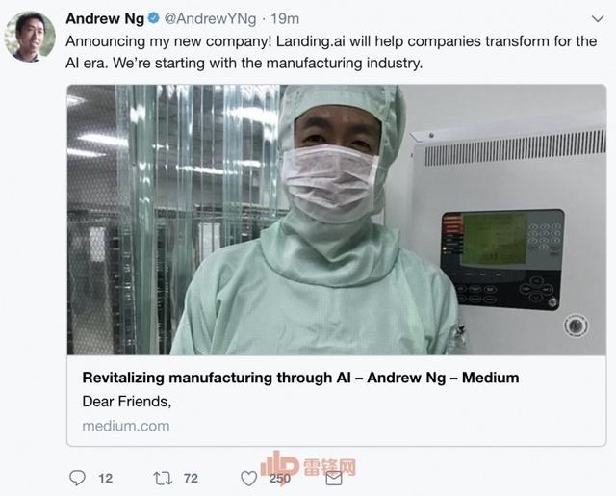Retweet this post using the retweet icon
Screen dimensions: 616x496
tap(163, 479)
